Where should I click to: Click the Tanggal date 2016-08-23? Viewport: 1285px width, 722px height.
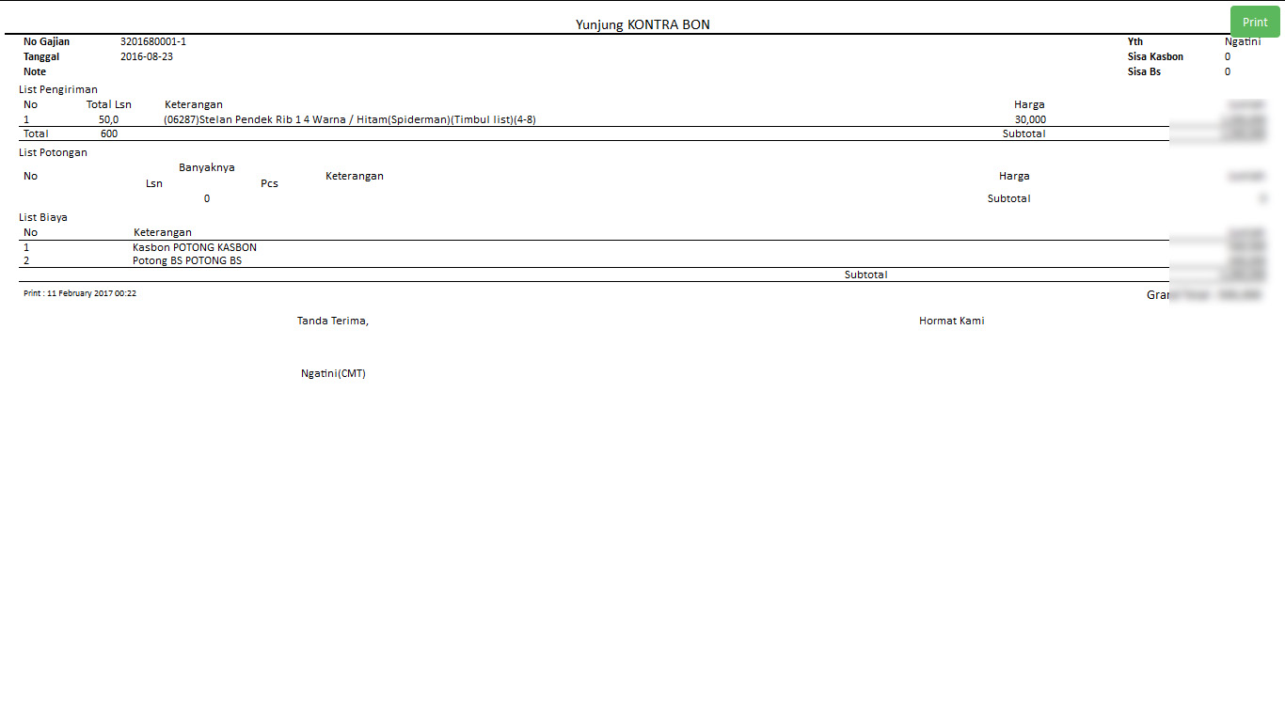tap(147, 56)
